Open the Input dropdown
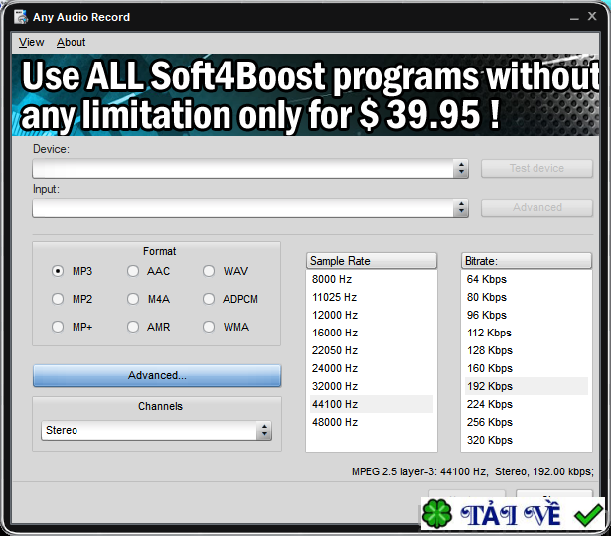 click(x=250, y=207)
